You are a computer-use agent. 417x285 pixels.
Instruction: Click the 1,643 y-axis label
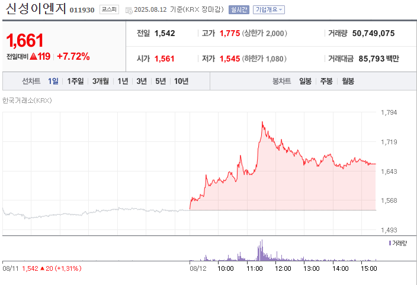[389, 171]
